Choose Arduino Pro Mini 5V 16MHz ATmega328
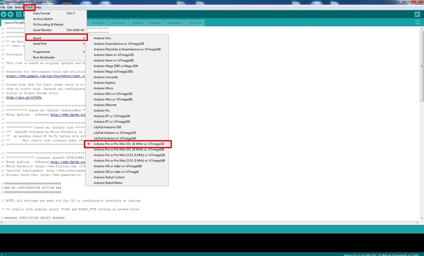The height and width of the screenshot is (256, 424). pos(129,144)
